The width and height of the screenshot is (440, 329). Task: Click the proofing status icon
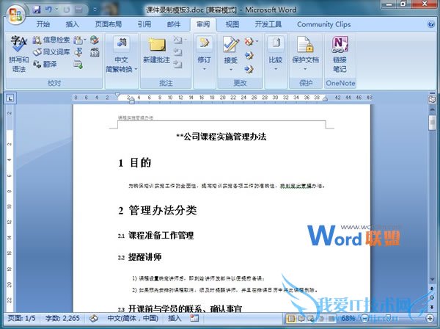[x=93, y=318]
